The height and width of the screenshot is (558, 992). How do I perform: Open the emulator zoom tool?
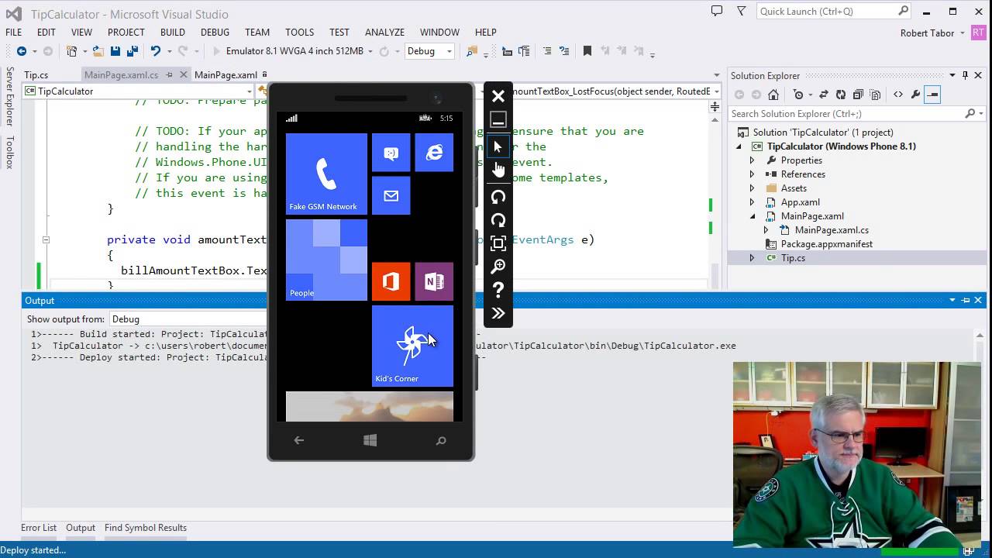498,267
